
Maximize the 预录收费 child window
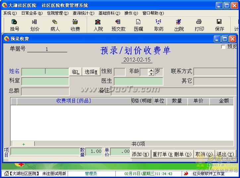click(225, 39)
